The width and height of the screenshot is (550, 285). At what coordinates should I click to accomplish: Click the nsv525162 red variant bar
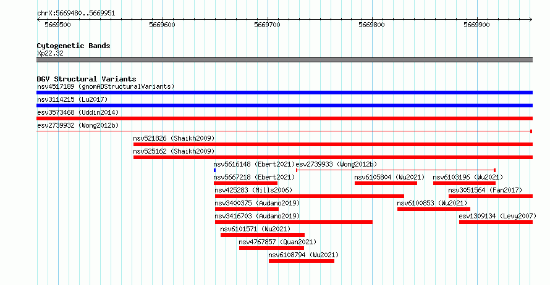tap(333, 157)
